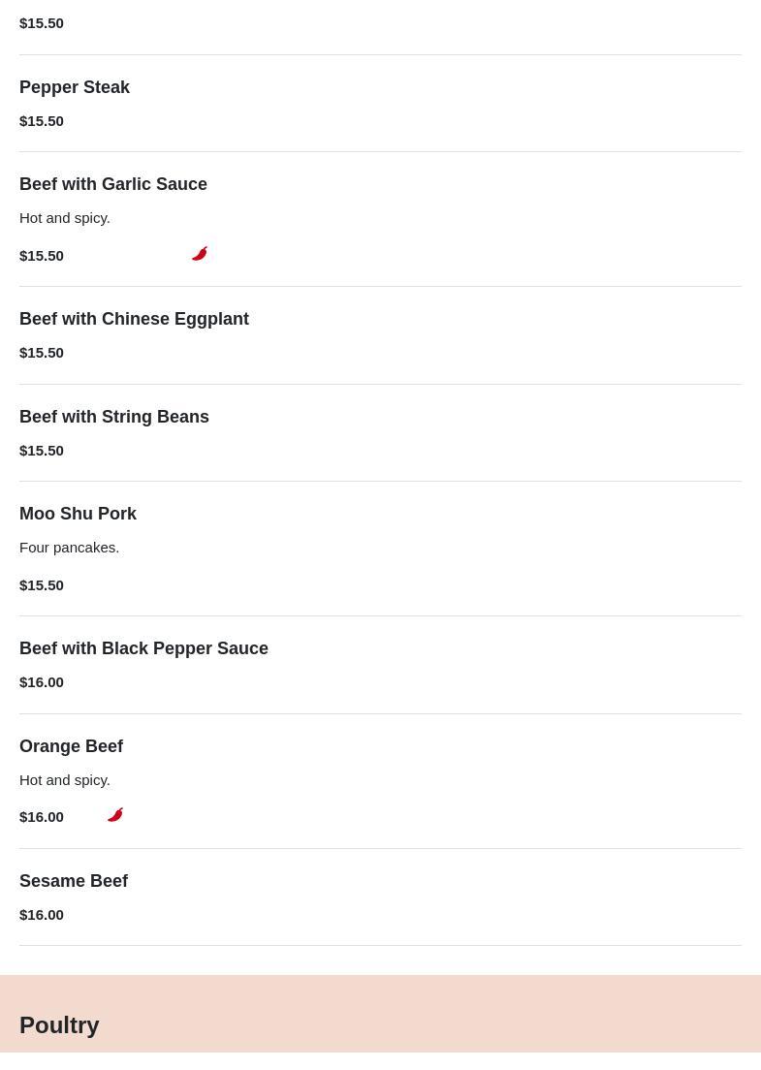
Task: Click the spicy chili icon next to Orange Beef price
Action: (115, 815)
